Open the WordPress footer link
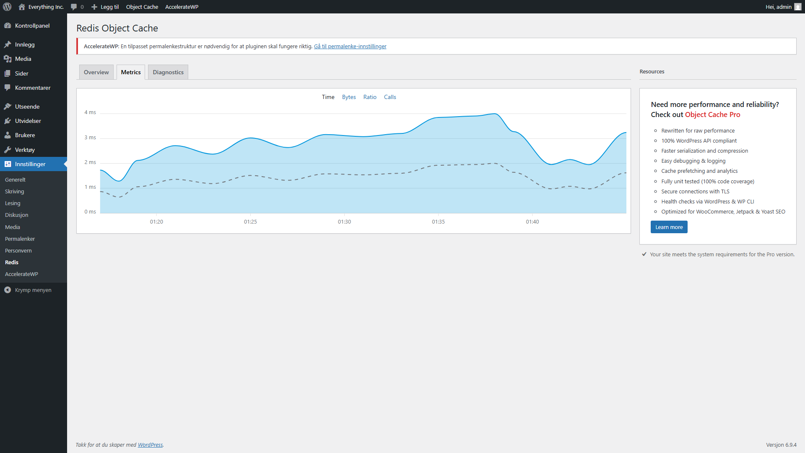 click(150, 445)
